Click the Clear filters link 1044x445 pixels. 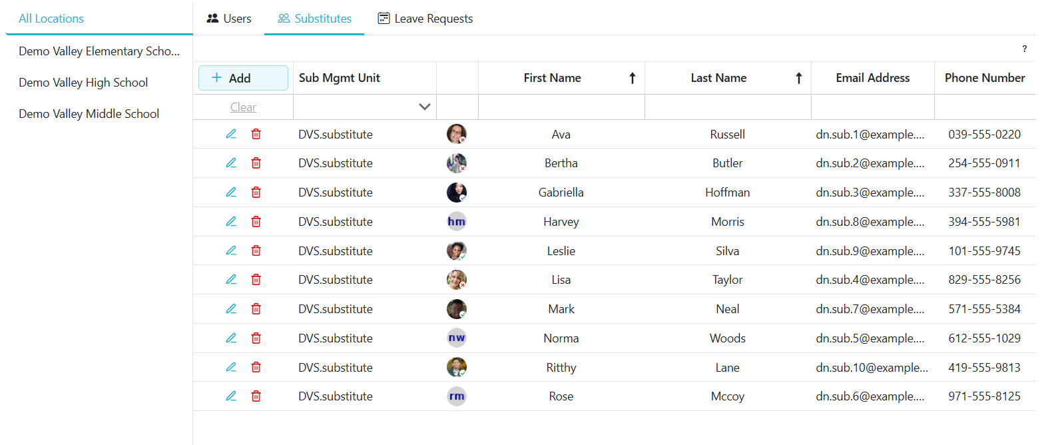pyautogui.click(x=243, y=107)
